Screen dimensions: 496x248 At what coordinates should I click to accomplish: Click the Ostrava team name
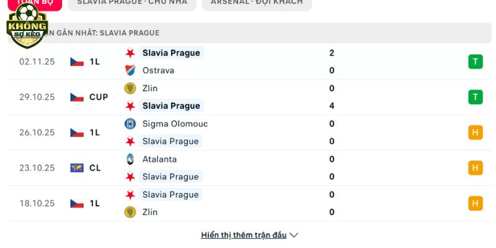click(x=158, y=70)
